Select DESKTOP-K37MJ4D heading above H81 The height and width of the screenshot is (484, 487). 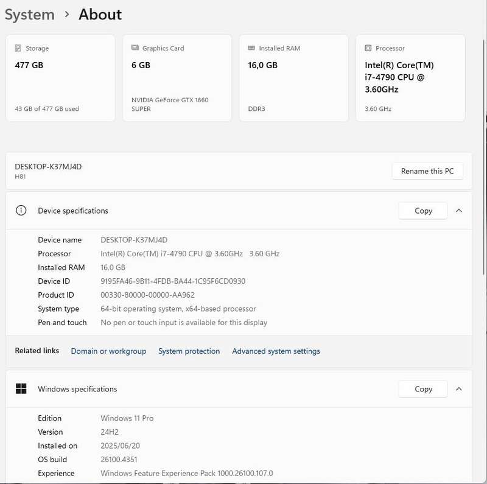(48, 167)
